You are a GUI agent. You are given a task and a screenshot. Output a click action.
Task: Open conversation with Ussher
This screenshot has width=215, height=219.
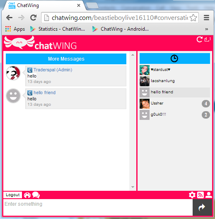(175, 104)
